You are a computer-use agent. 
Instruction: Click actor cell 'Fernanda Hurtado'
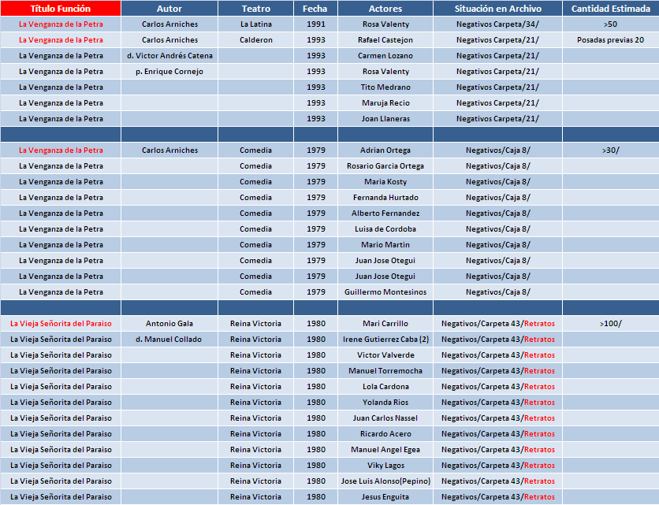[x=385, y=198]
